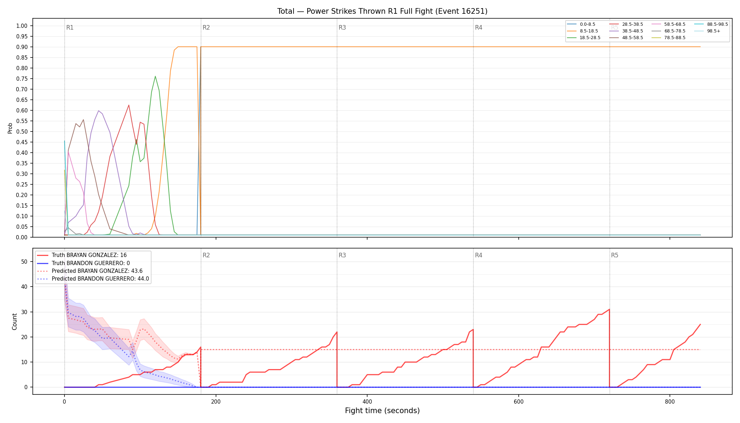
Task: Click 'Truth BRAYAN GONZALEZ: 16' legend label
Action: pyautogui.click(x=89, y=255)
